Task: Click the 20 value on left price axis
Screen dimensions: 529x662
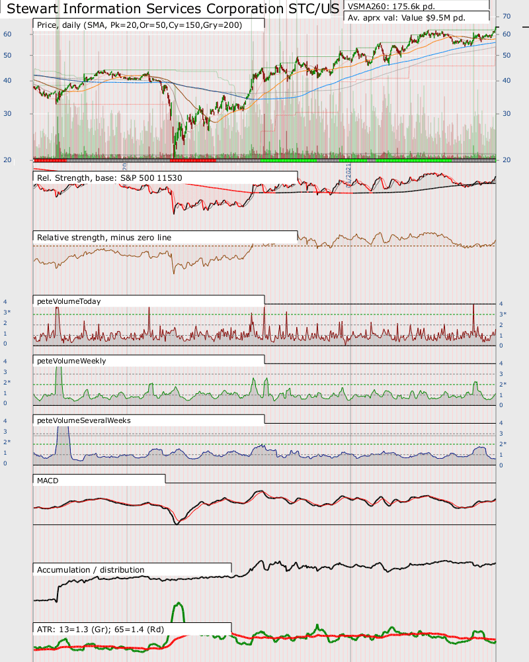Action: (7, 160)
